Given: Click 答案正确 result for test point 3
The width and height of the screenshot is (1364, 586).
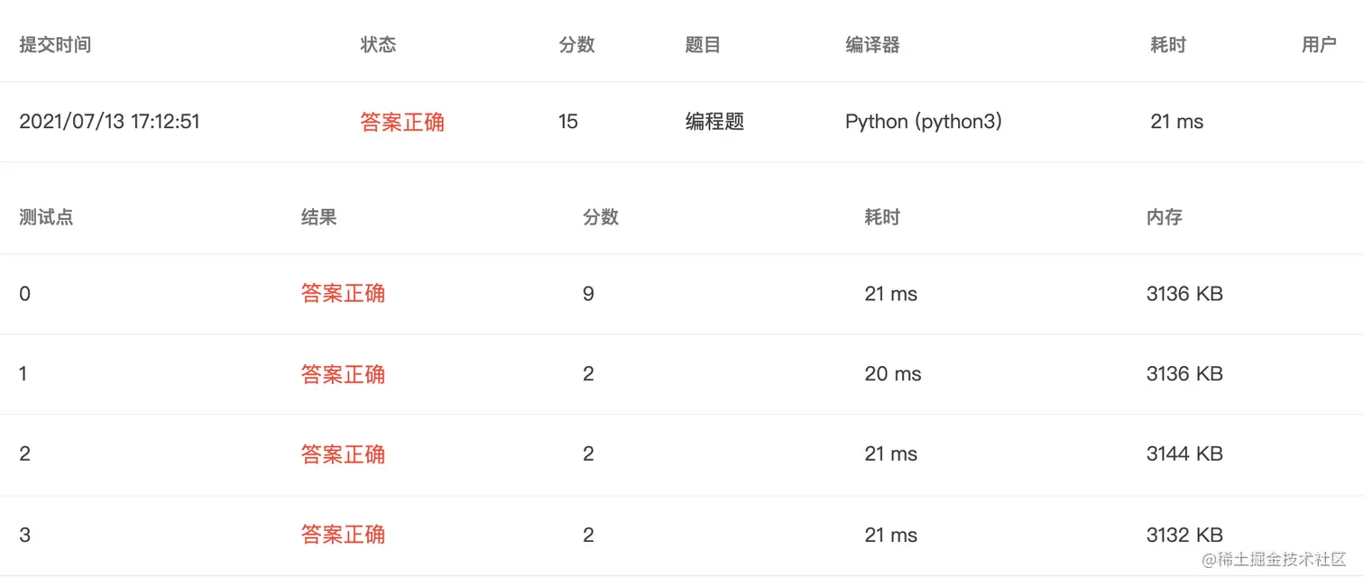Looking at the screenshot, I should (343, 536).
